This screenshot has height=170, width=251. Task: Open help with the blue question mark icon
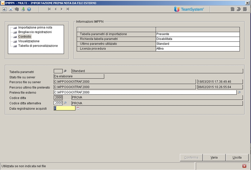click(29, 9)
